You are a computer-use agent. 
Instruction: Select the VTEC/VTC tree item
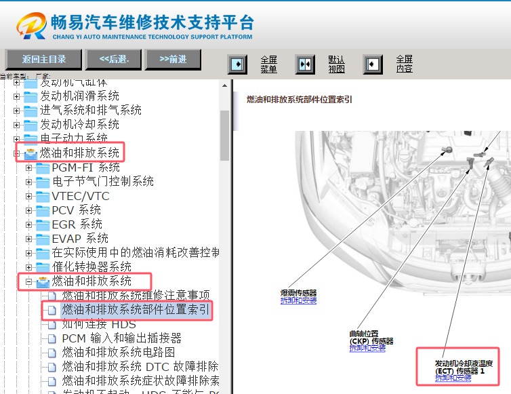click(x=81, y=196)
